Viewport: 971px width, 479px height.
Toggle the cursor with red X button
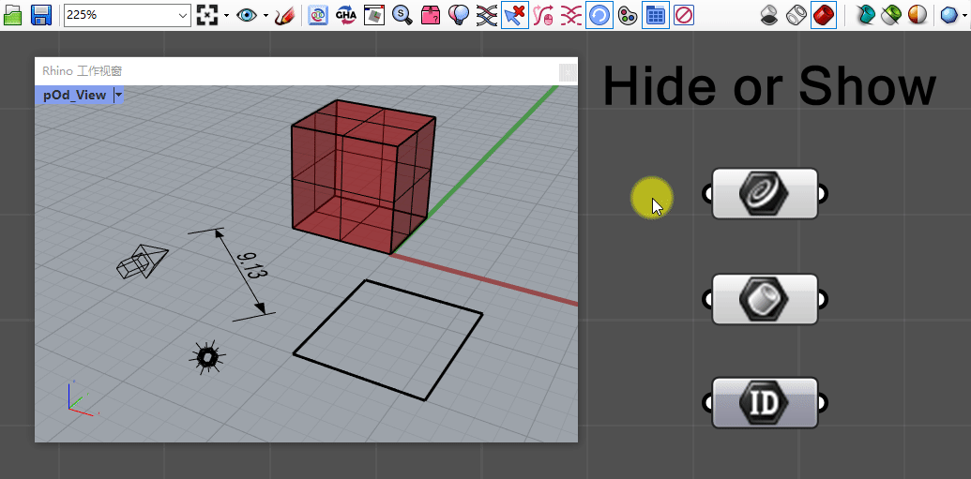pos(514,15)
